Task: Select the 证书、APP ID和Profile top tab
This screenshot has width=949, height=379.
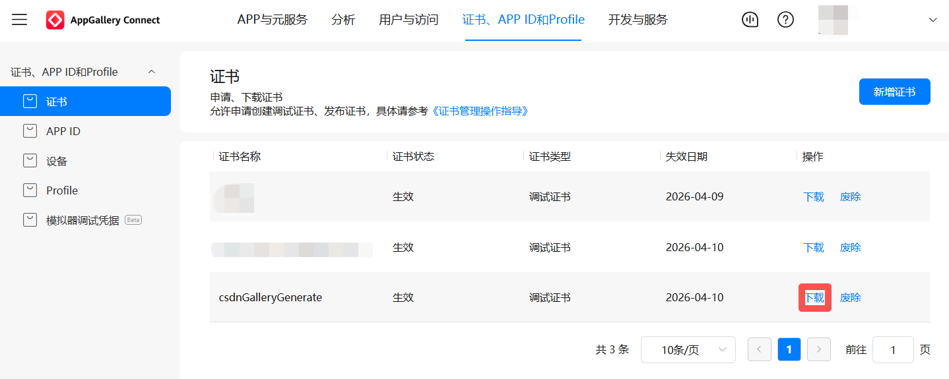Action: coord(523,20)
